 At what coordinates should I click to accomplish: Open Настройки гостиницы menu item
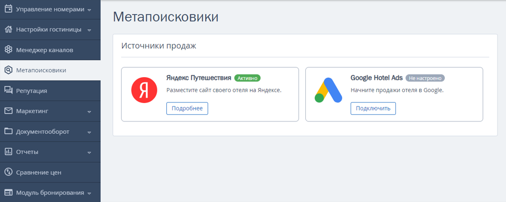[50, 30]
